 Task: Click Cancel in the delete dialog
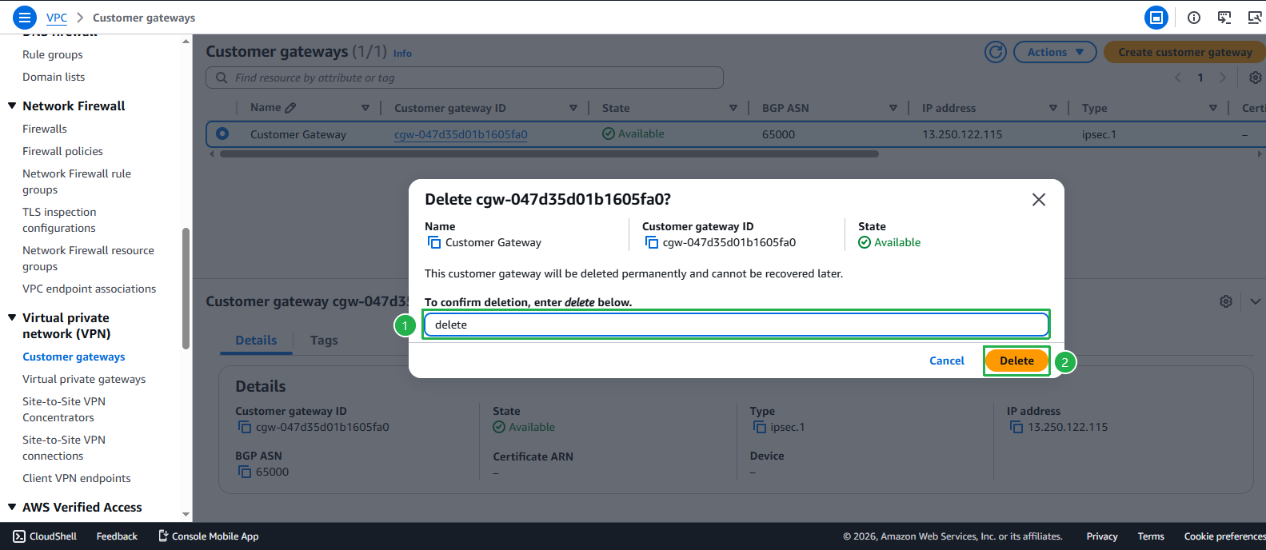click(x=947, y=361)
